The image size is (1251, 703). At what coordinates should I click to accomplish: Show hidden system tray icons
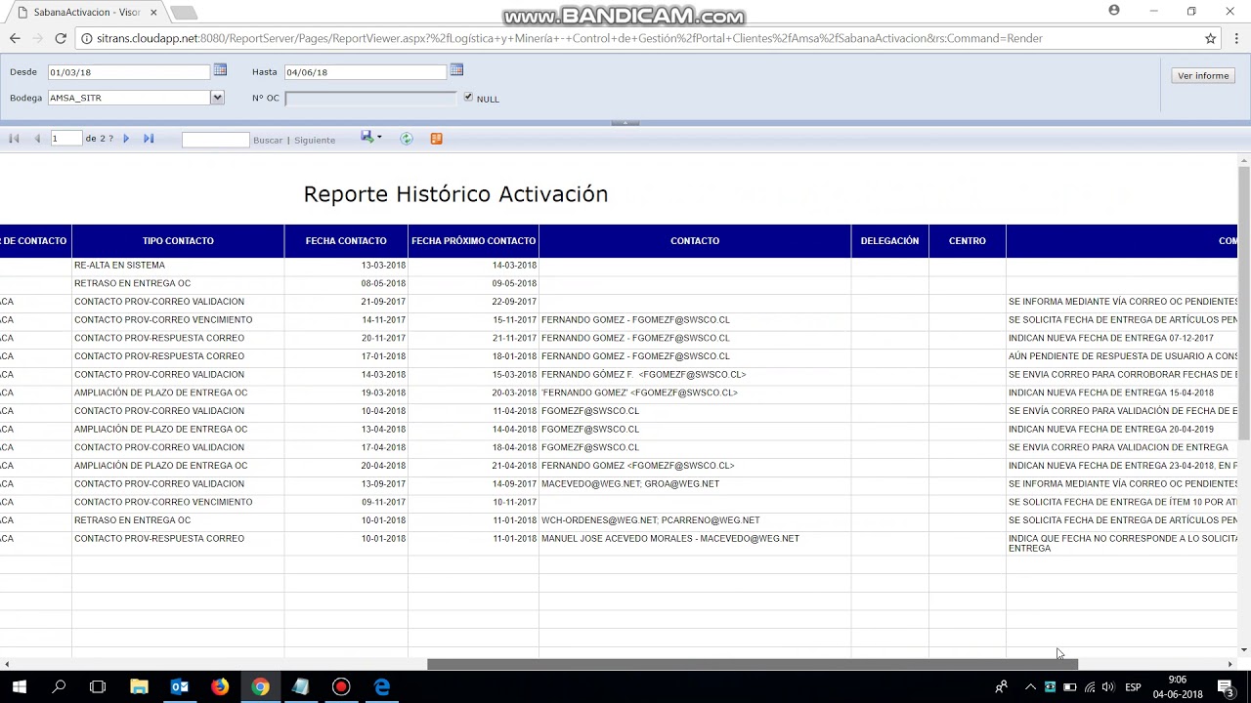coord(1030,687)
